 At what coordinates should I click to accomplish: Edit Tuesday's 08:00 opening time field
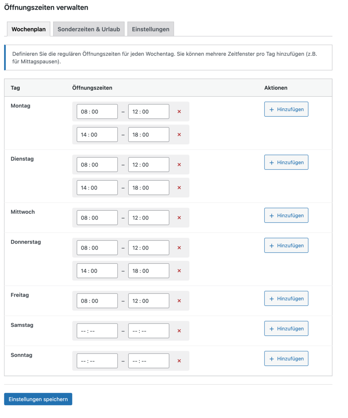point(97,165)
